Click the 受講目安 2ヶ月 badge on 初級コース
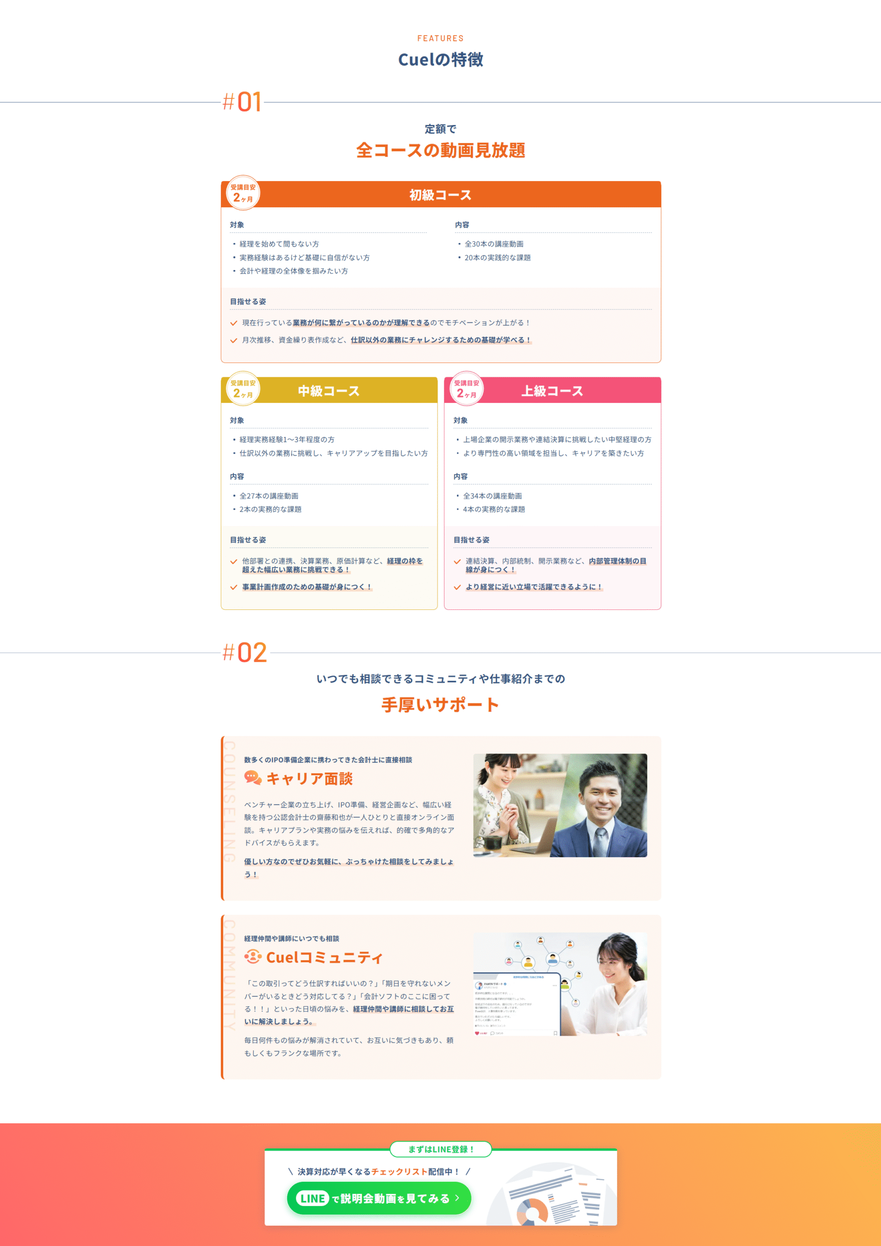This screenshot has width=881, height=1246. [x=243, y=193]
